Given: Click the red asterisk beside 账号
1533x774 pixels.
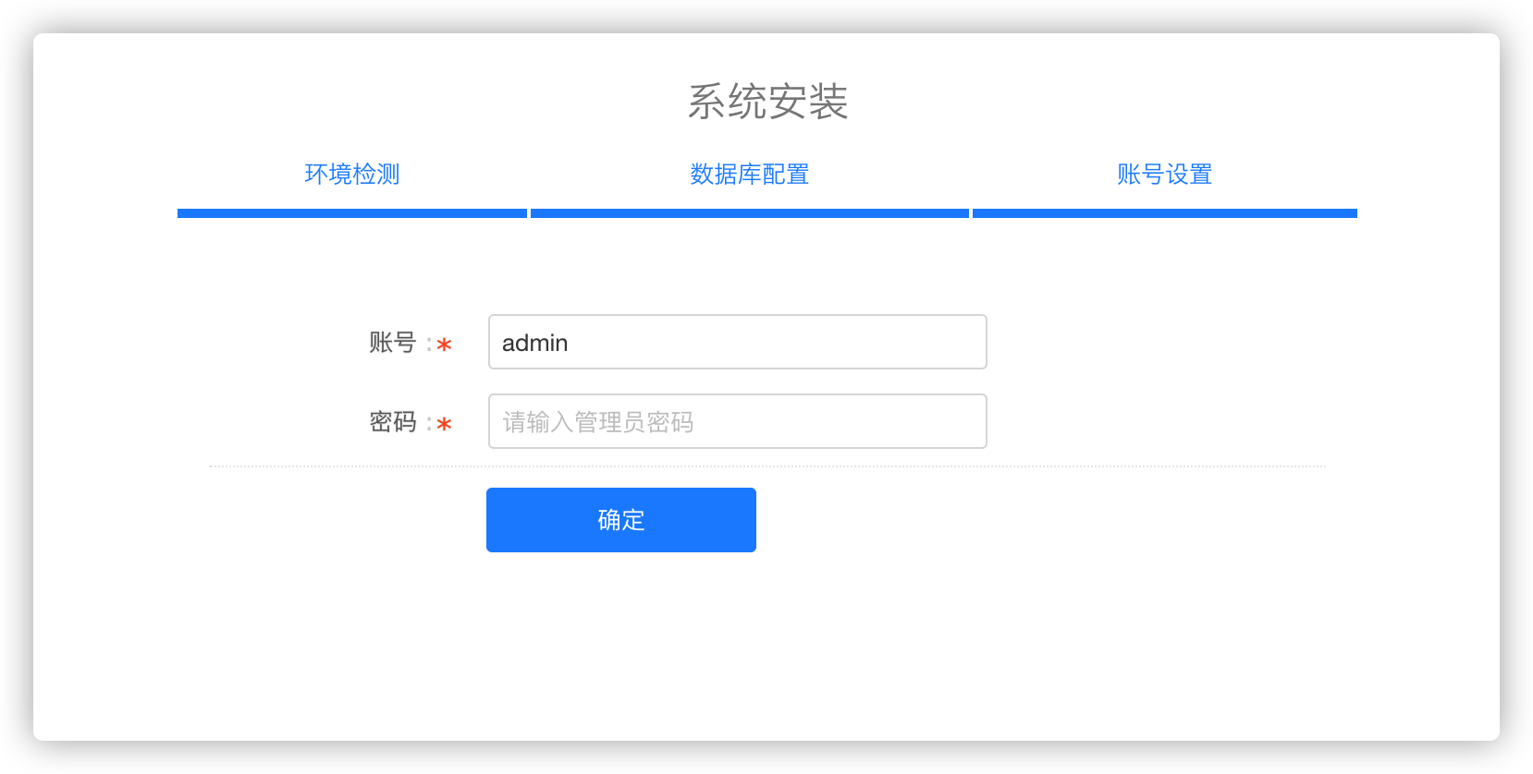Looking at the screenshot, I should pyautogui.click(x=444, y=345).
